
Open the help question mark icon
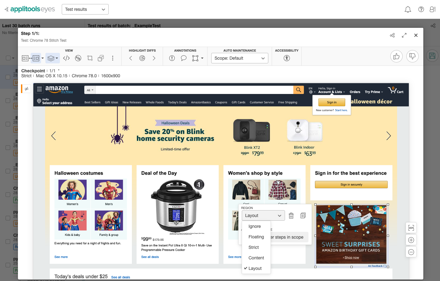[x=421, y=9]
